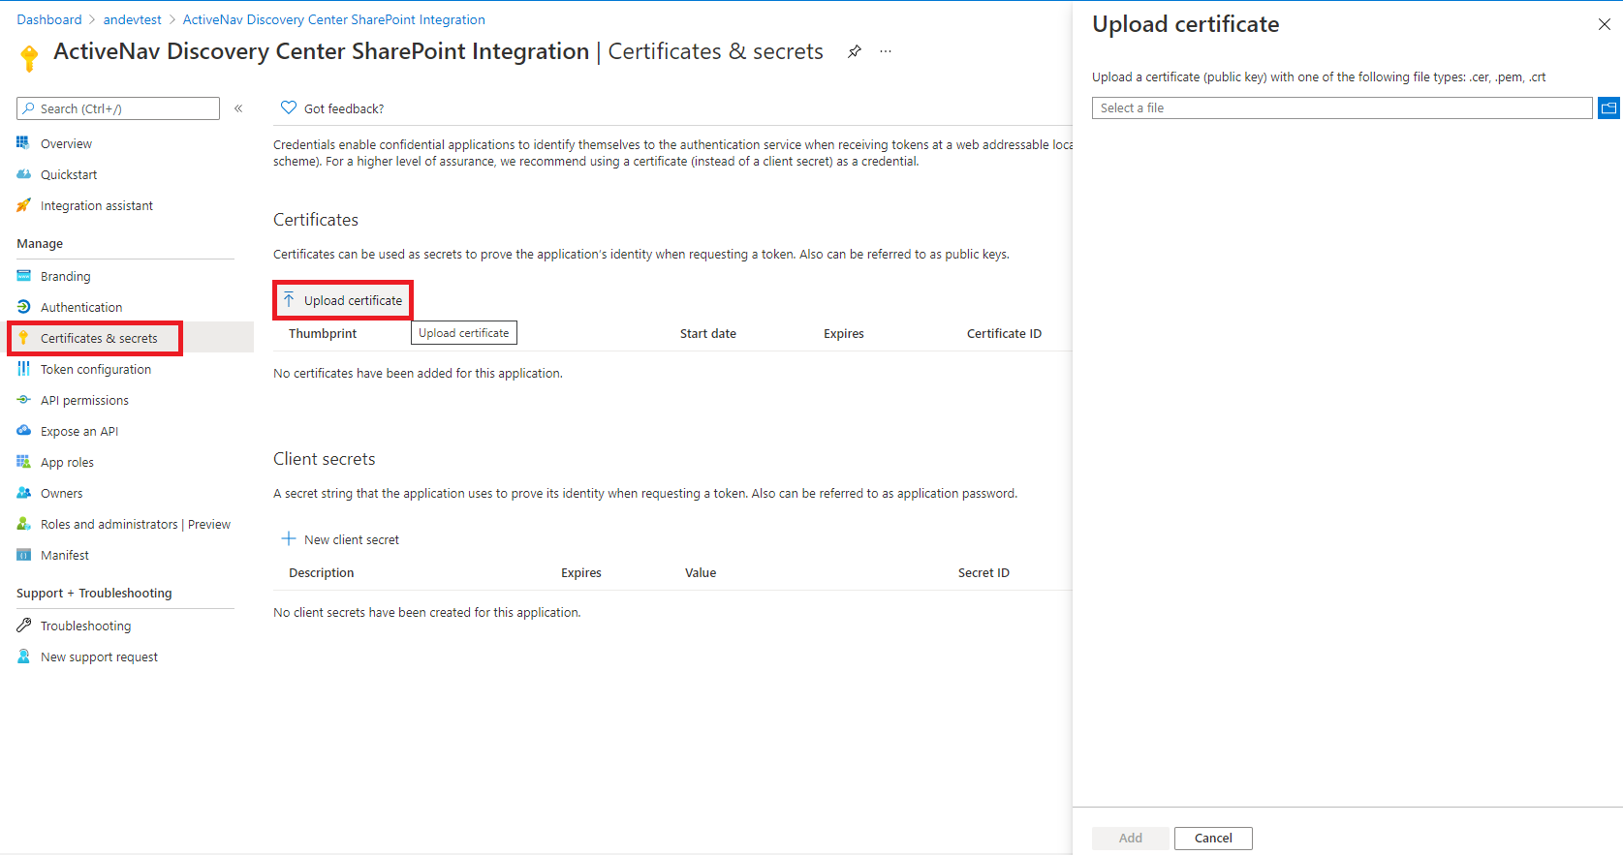Click the Manifest icon in sidebar
The height and width of the screenshot is (855, 1623).
coord(24,555)
